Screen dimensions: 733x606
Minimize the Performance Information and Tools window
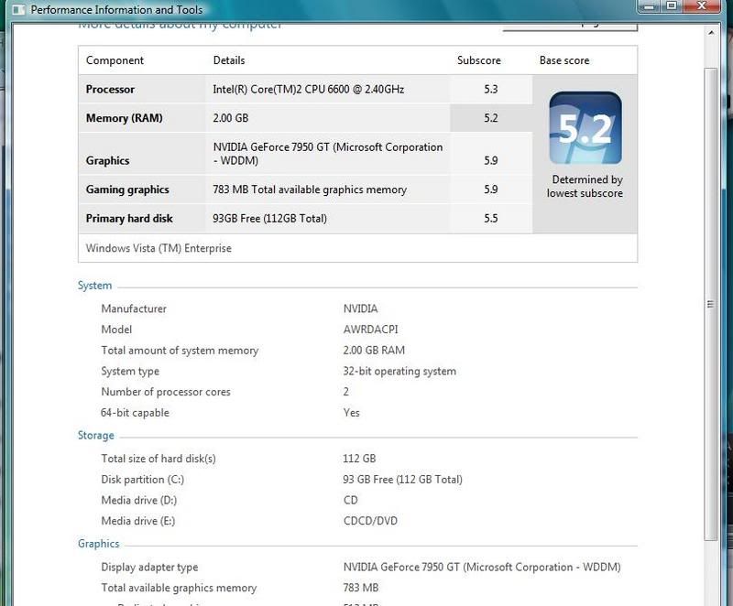649,6
